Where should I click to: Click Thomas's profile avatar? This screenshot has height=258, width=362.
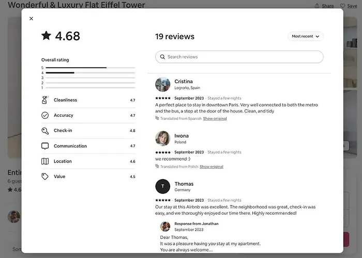click(x=163, y=187)
